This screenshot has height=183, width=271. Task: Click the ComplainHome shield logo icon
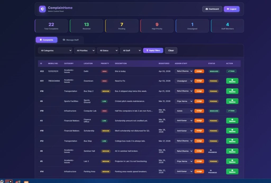(x=42, y=9)
